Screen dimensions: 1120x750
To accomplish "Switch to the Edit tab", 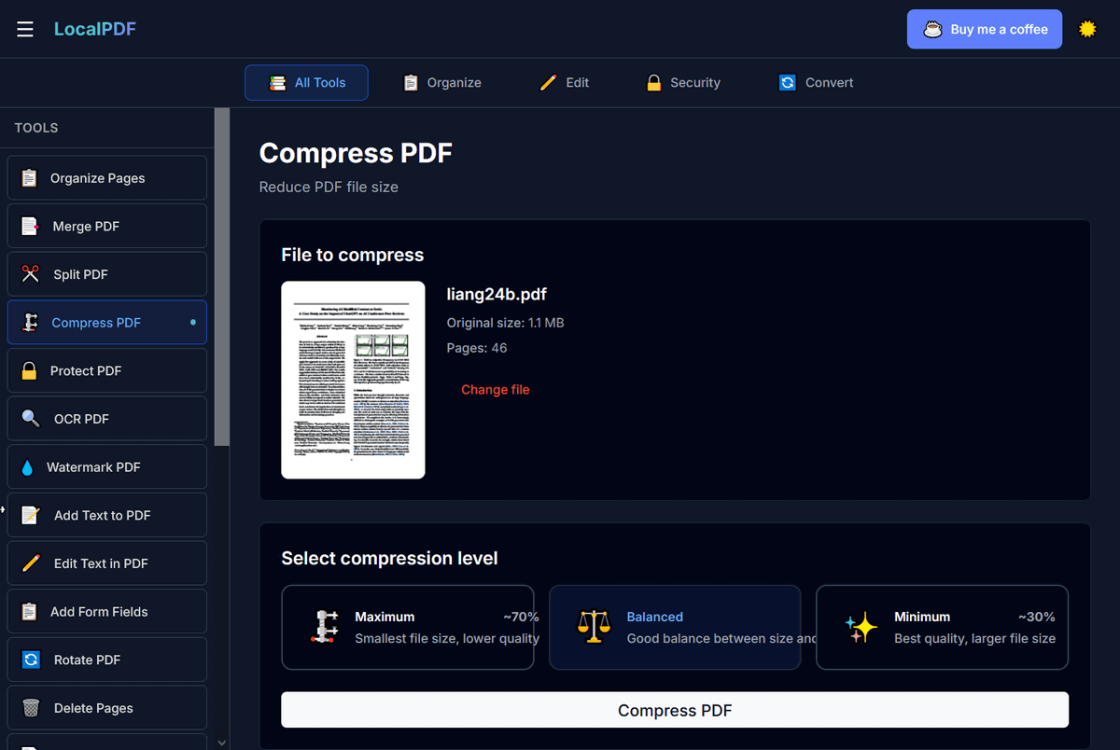I will pyautogui.click(x=565, y=82).
